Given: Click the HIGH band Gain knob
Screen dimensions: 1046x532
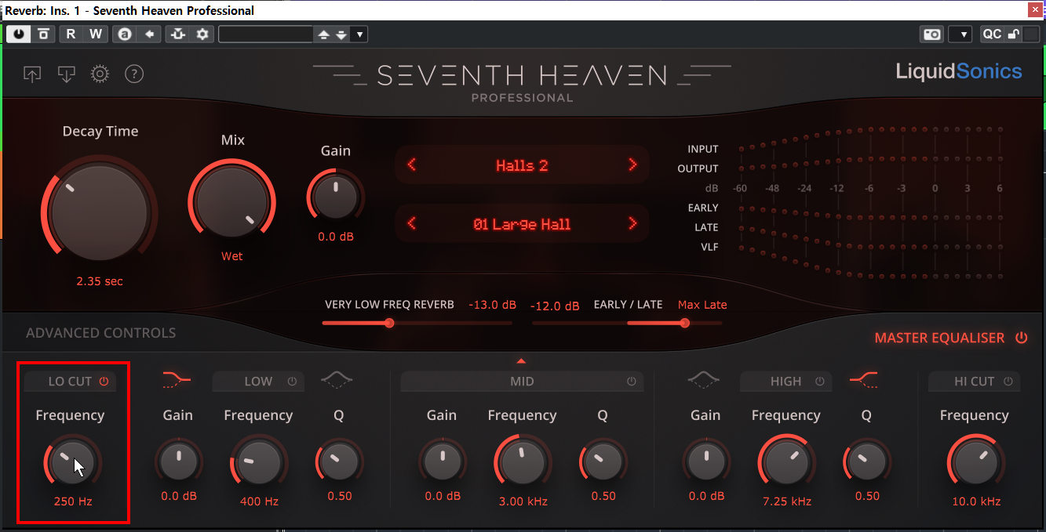Looking at the screenshot, I should pyautogui.click(x=706, y=461).
